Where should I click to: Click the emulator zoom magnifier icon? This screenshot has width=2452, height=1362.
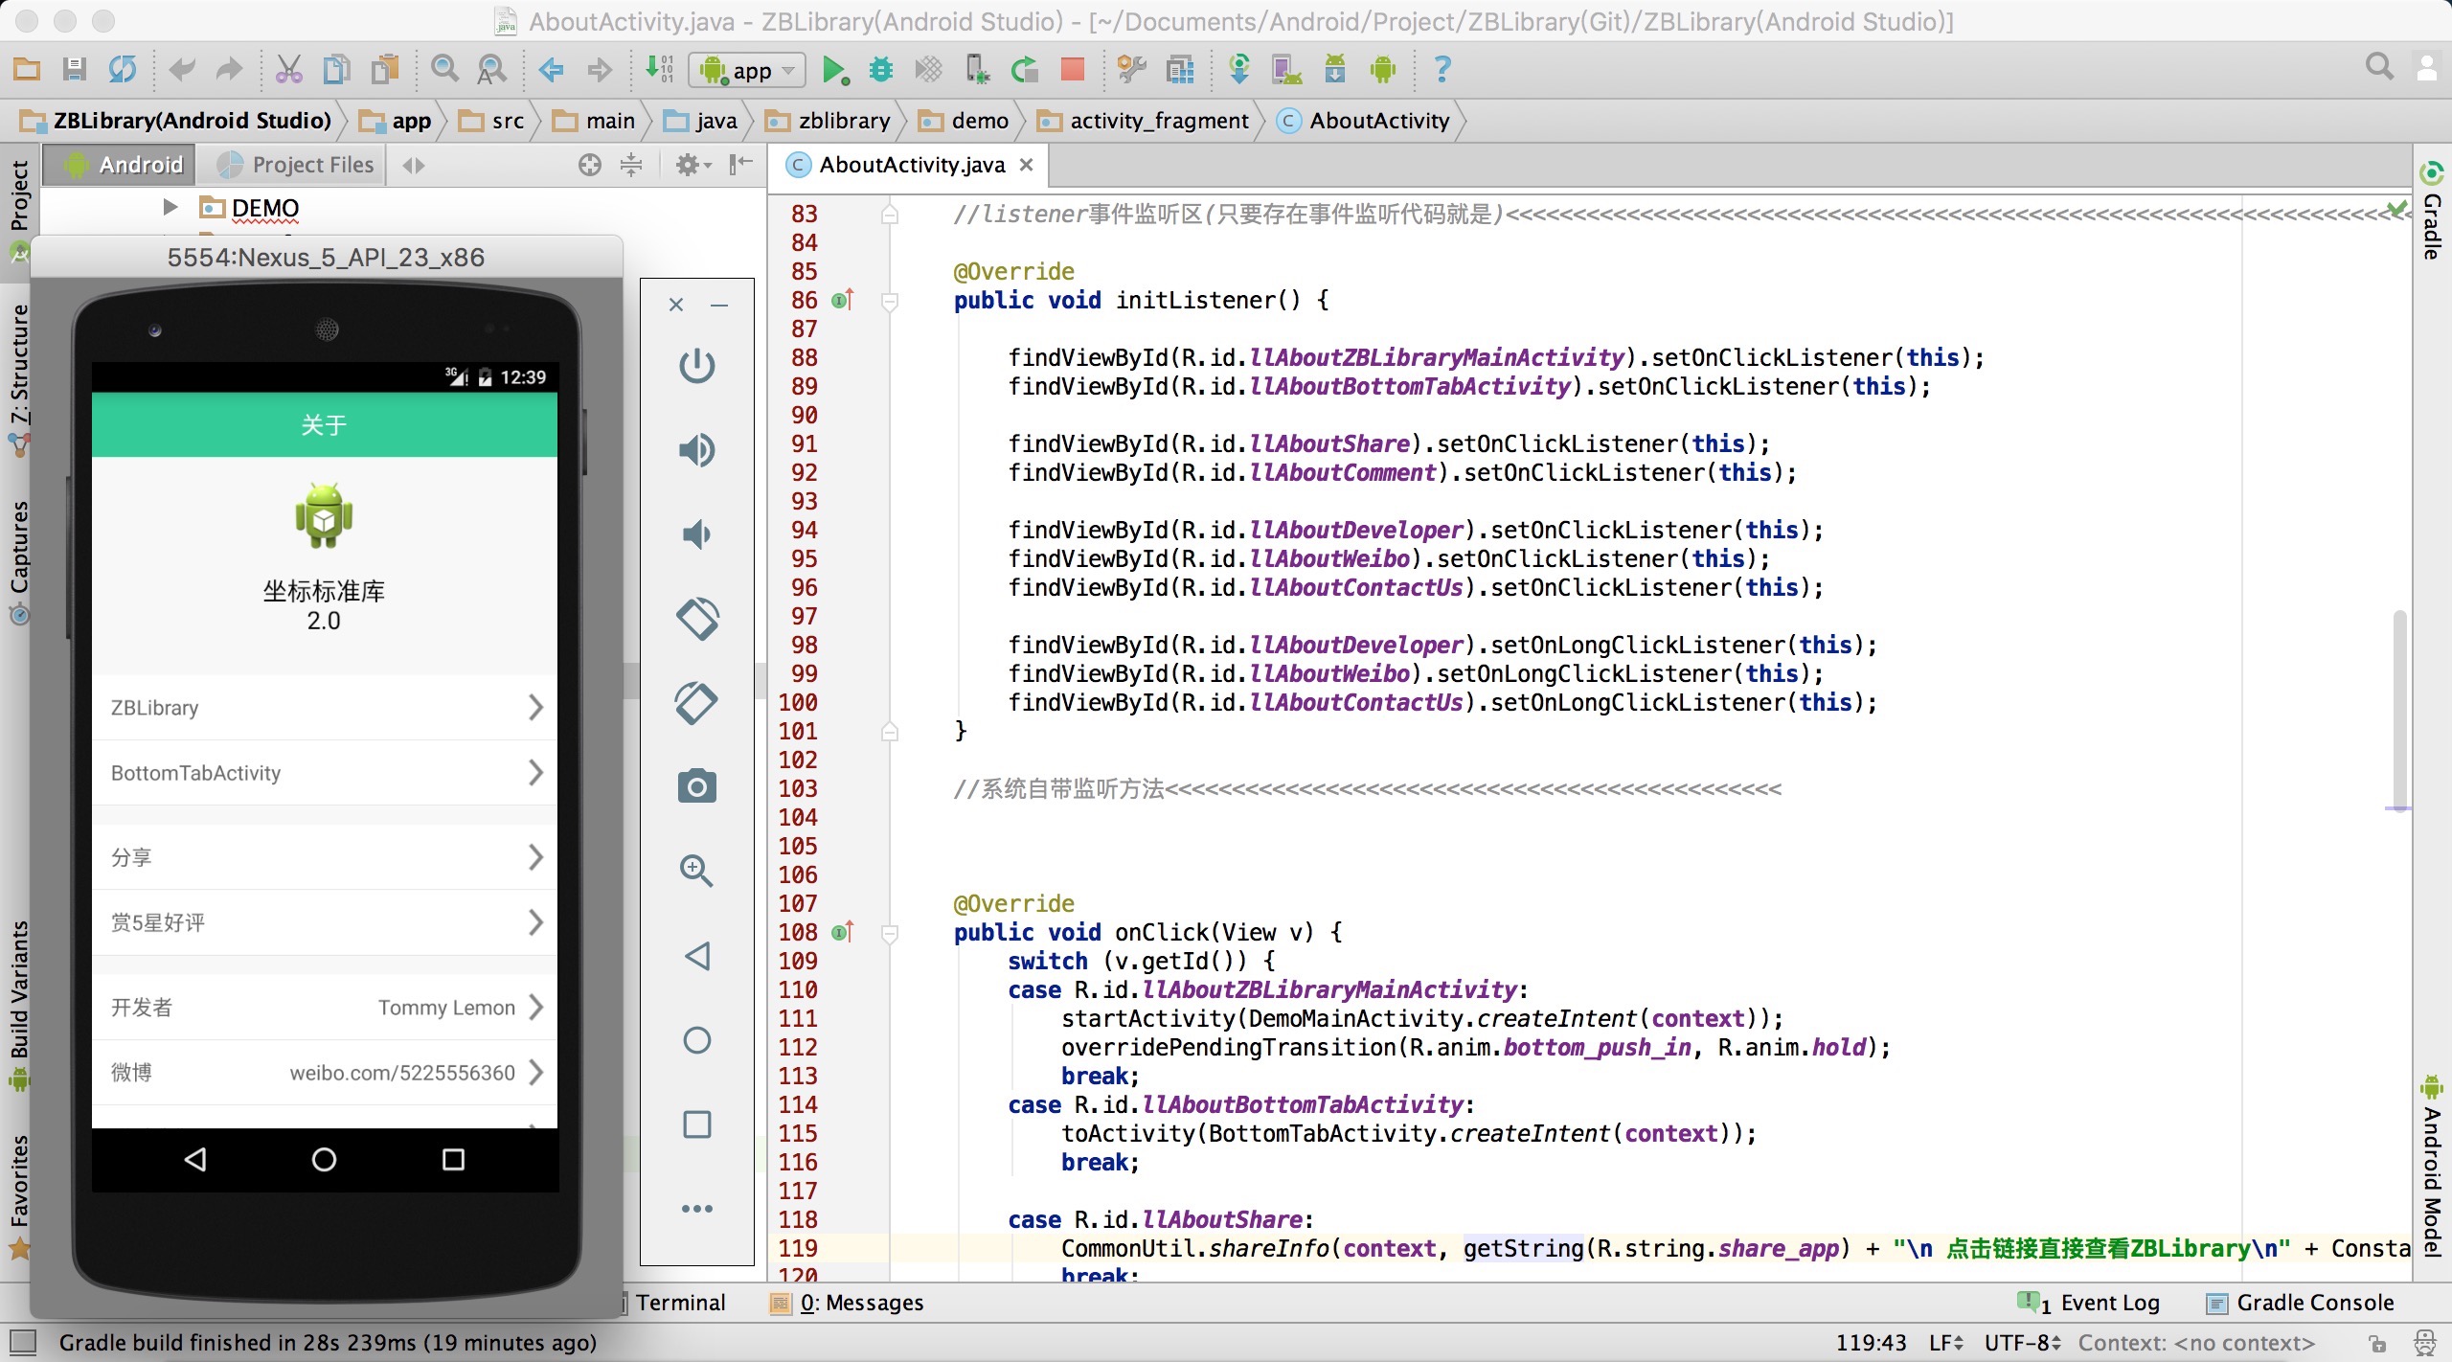pyautogui.click(x=696, y=871)
